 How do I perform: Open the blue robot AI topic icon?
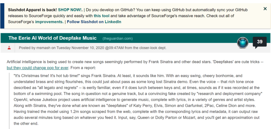coord(243,43)
